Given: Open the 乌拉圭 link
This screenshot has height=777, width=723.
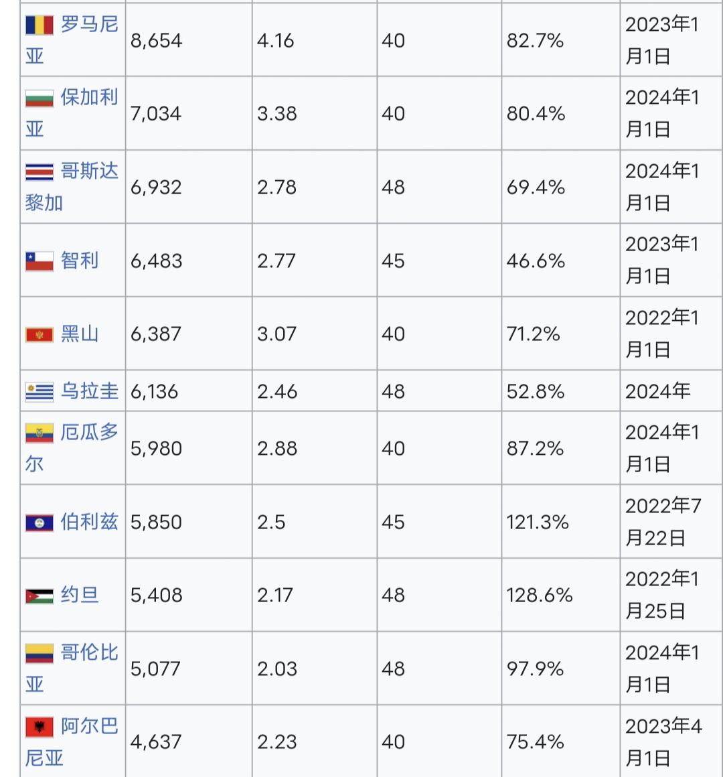Looking at the screenshot, I should point(90,391).
